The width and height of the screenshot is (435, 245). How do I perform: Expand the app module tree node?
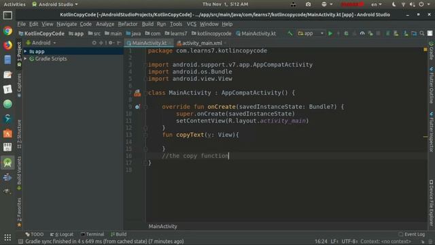[26, 52]
